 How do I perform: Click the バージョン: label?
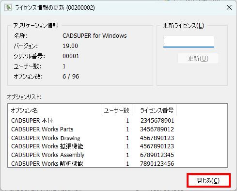(26, 46)
